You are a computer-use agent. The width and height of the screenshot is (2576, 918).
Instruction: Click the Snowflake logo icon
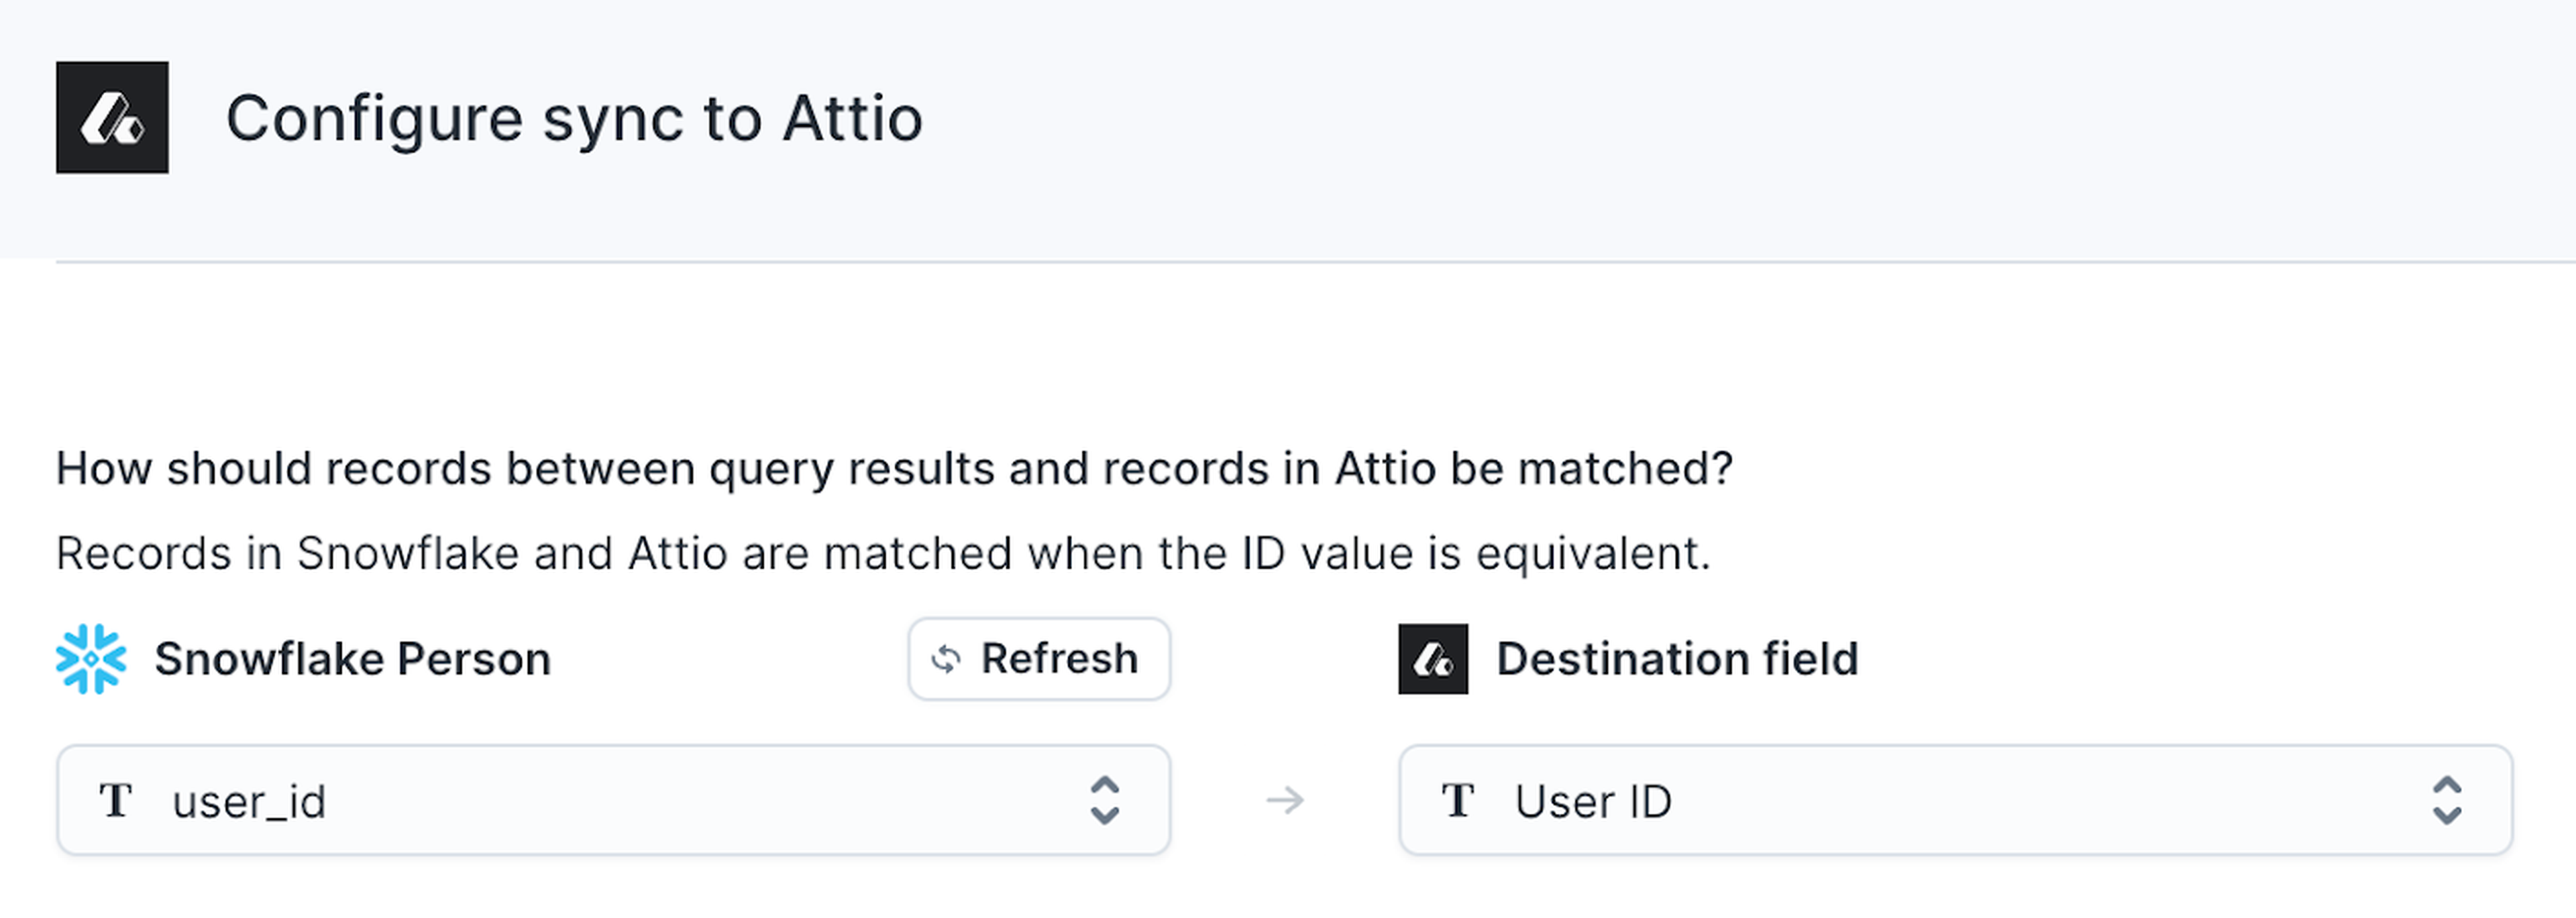tap(91, 659)
